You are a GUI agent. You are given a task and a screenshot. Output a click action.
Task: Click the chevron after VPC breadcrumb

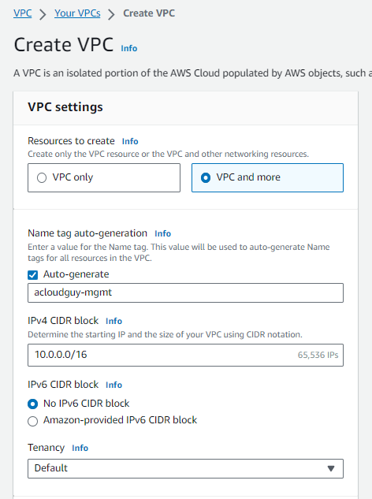click(43, 15)
